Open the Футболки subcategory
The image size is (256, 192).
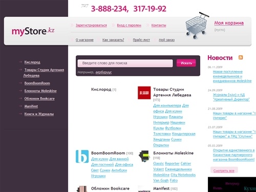click(x=173, y=128)
